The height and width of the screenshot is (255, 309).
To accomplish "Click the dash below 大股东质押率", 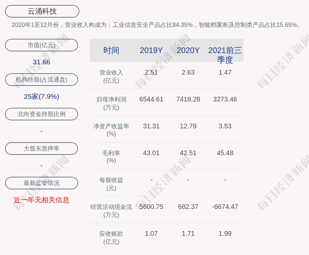I will [x=42, y=165].
